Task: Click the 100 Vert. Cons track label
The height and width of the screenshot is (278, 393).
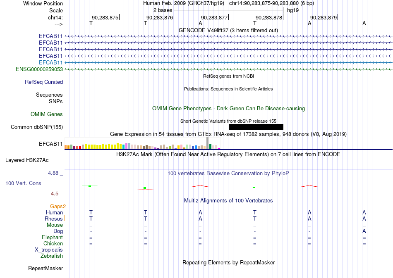Action: point(23,183)
